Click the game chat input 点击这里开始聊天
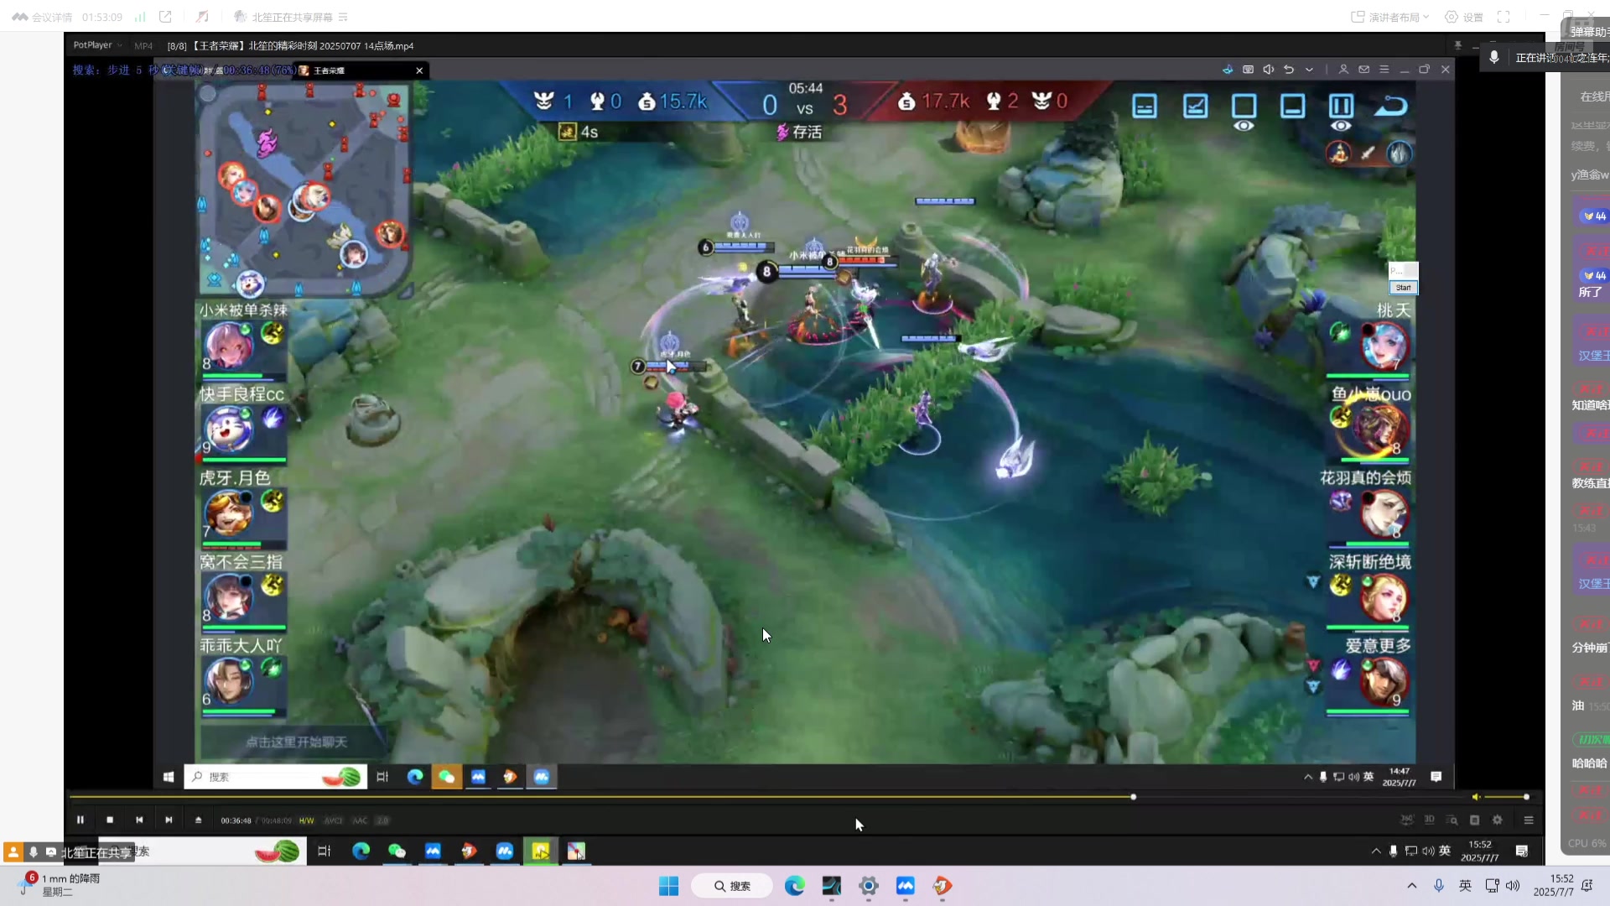Image resolution: width=1610 pixels, height=906 pixels. coord(295,742)
